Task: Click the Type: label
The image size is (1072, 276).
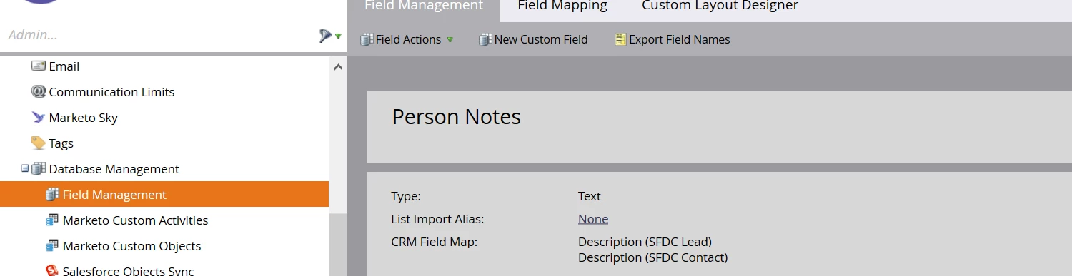Action: (x=406, y=196)
